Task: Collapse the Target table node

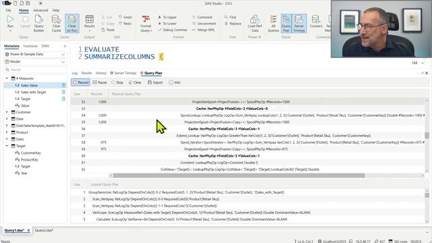Action: coord(7,146)
